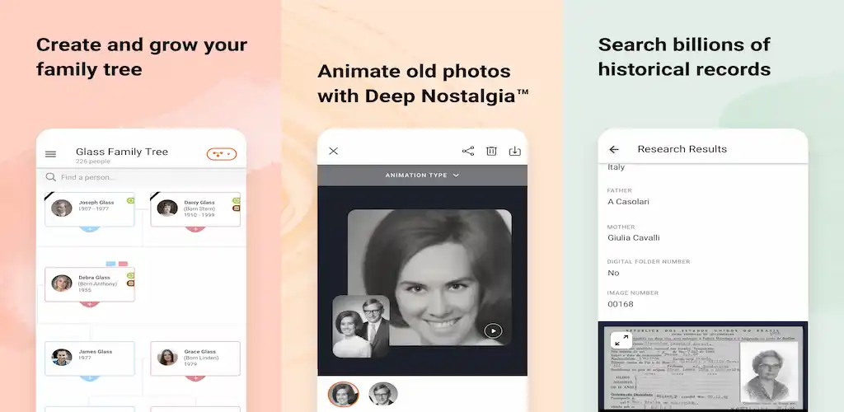Open Joseph Glass's profile card
The width and height of the screenshot is (844, 412).
(x=89, y=208)
